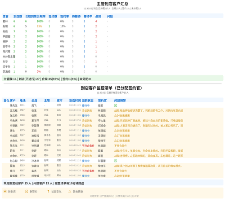Click supervisor name 王守冲 in summary table
Viewport: 225px width, 206px height.
click(6, 46)
